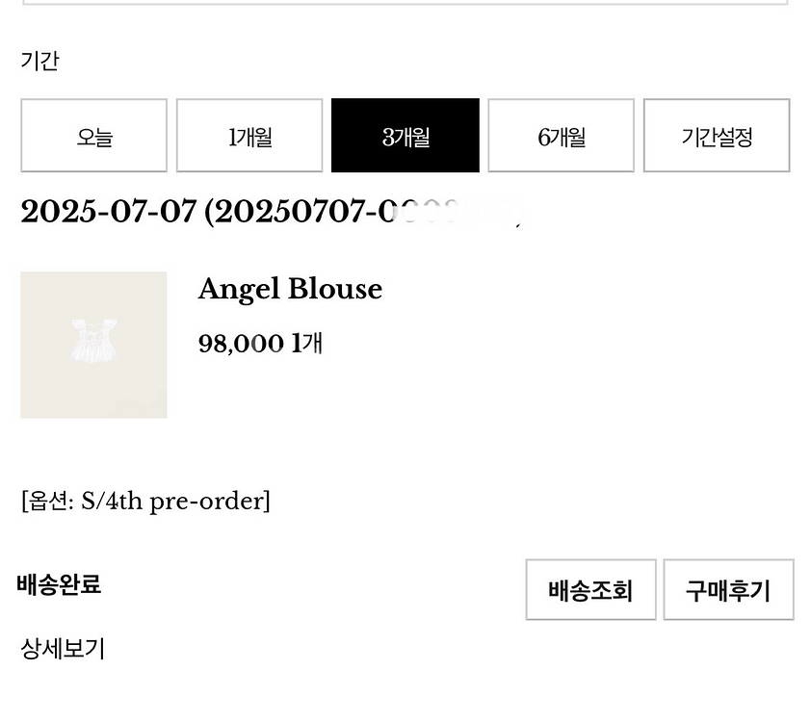Switch to the 1개월 period filter

pyautogui.click(x=249, y=136)
